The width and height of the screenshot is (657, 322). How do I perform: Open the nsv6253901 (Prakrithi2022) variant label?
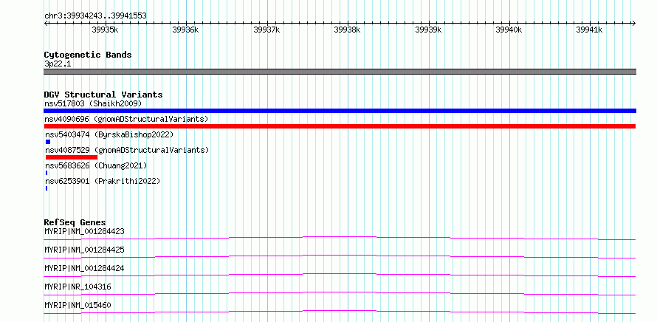click(103, 181)
